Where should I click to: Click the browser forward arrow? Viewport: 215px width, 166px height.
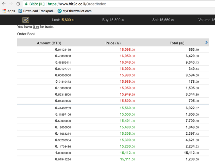(11, 4)
